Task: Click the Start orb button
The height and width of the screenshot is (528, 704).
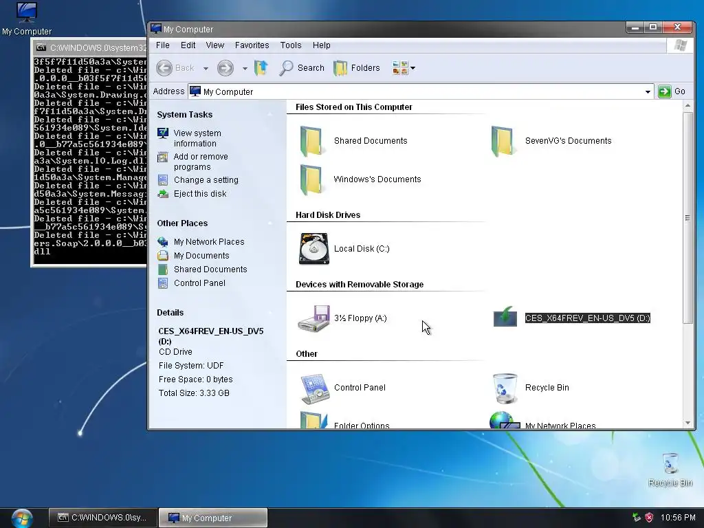Action: 22,518
